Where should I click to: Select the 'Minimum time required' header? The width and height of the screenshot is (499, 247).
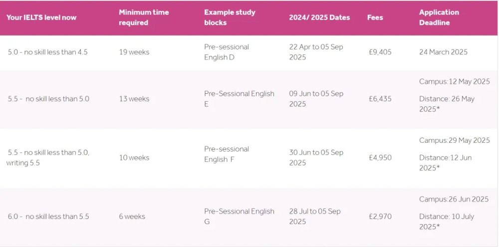pyautogui.click(x=144, y=17)
